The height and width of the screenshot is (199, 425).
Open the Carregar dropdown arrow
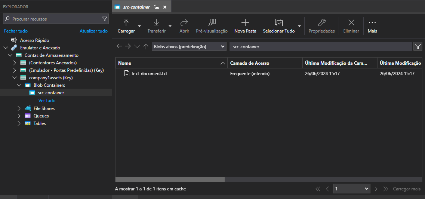pos(139,26)
